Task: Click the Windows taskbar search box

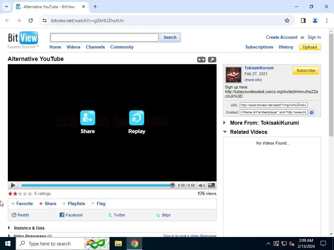Action: coord(63,243)
